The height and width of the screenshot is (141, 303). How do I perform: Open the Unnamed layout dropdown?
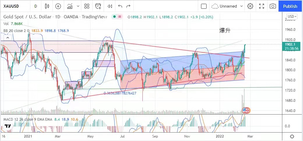[228, 6]
